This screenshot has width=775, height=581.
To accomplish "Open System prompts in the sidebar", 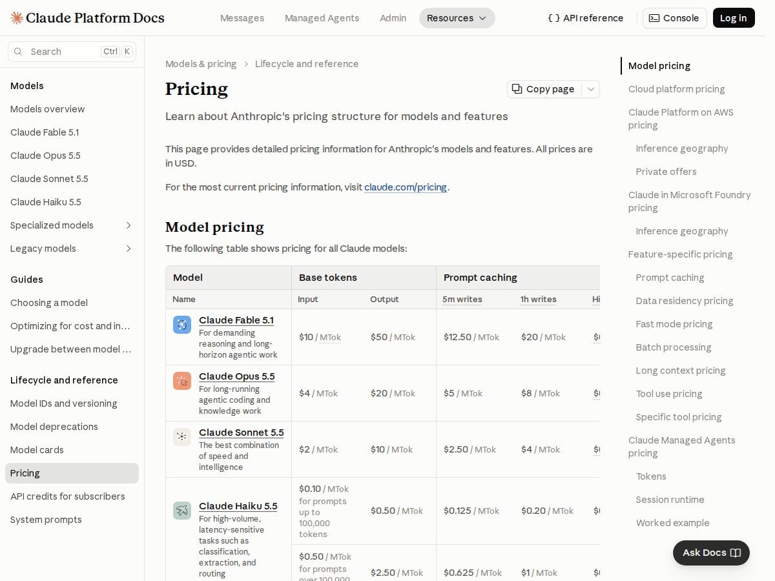I will pyautogui.click(x=72, y=520).
